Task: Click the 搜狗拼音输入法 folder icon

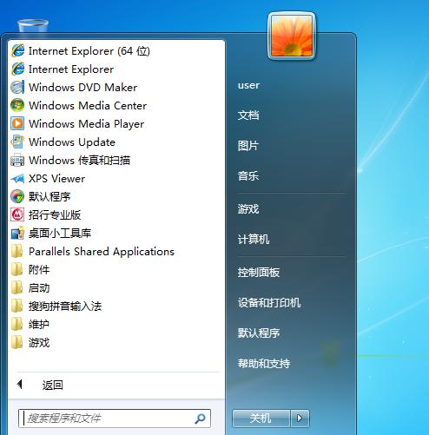Action: [16, 306]
